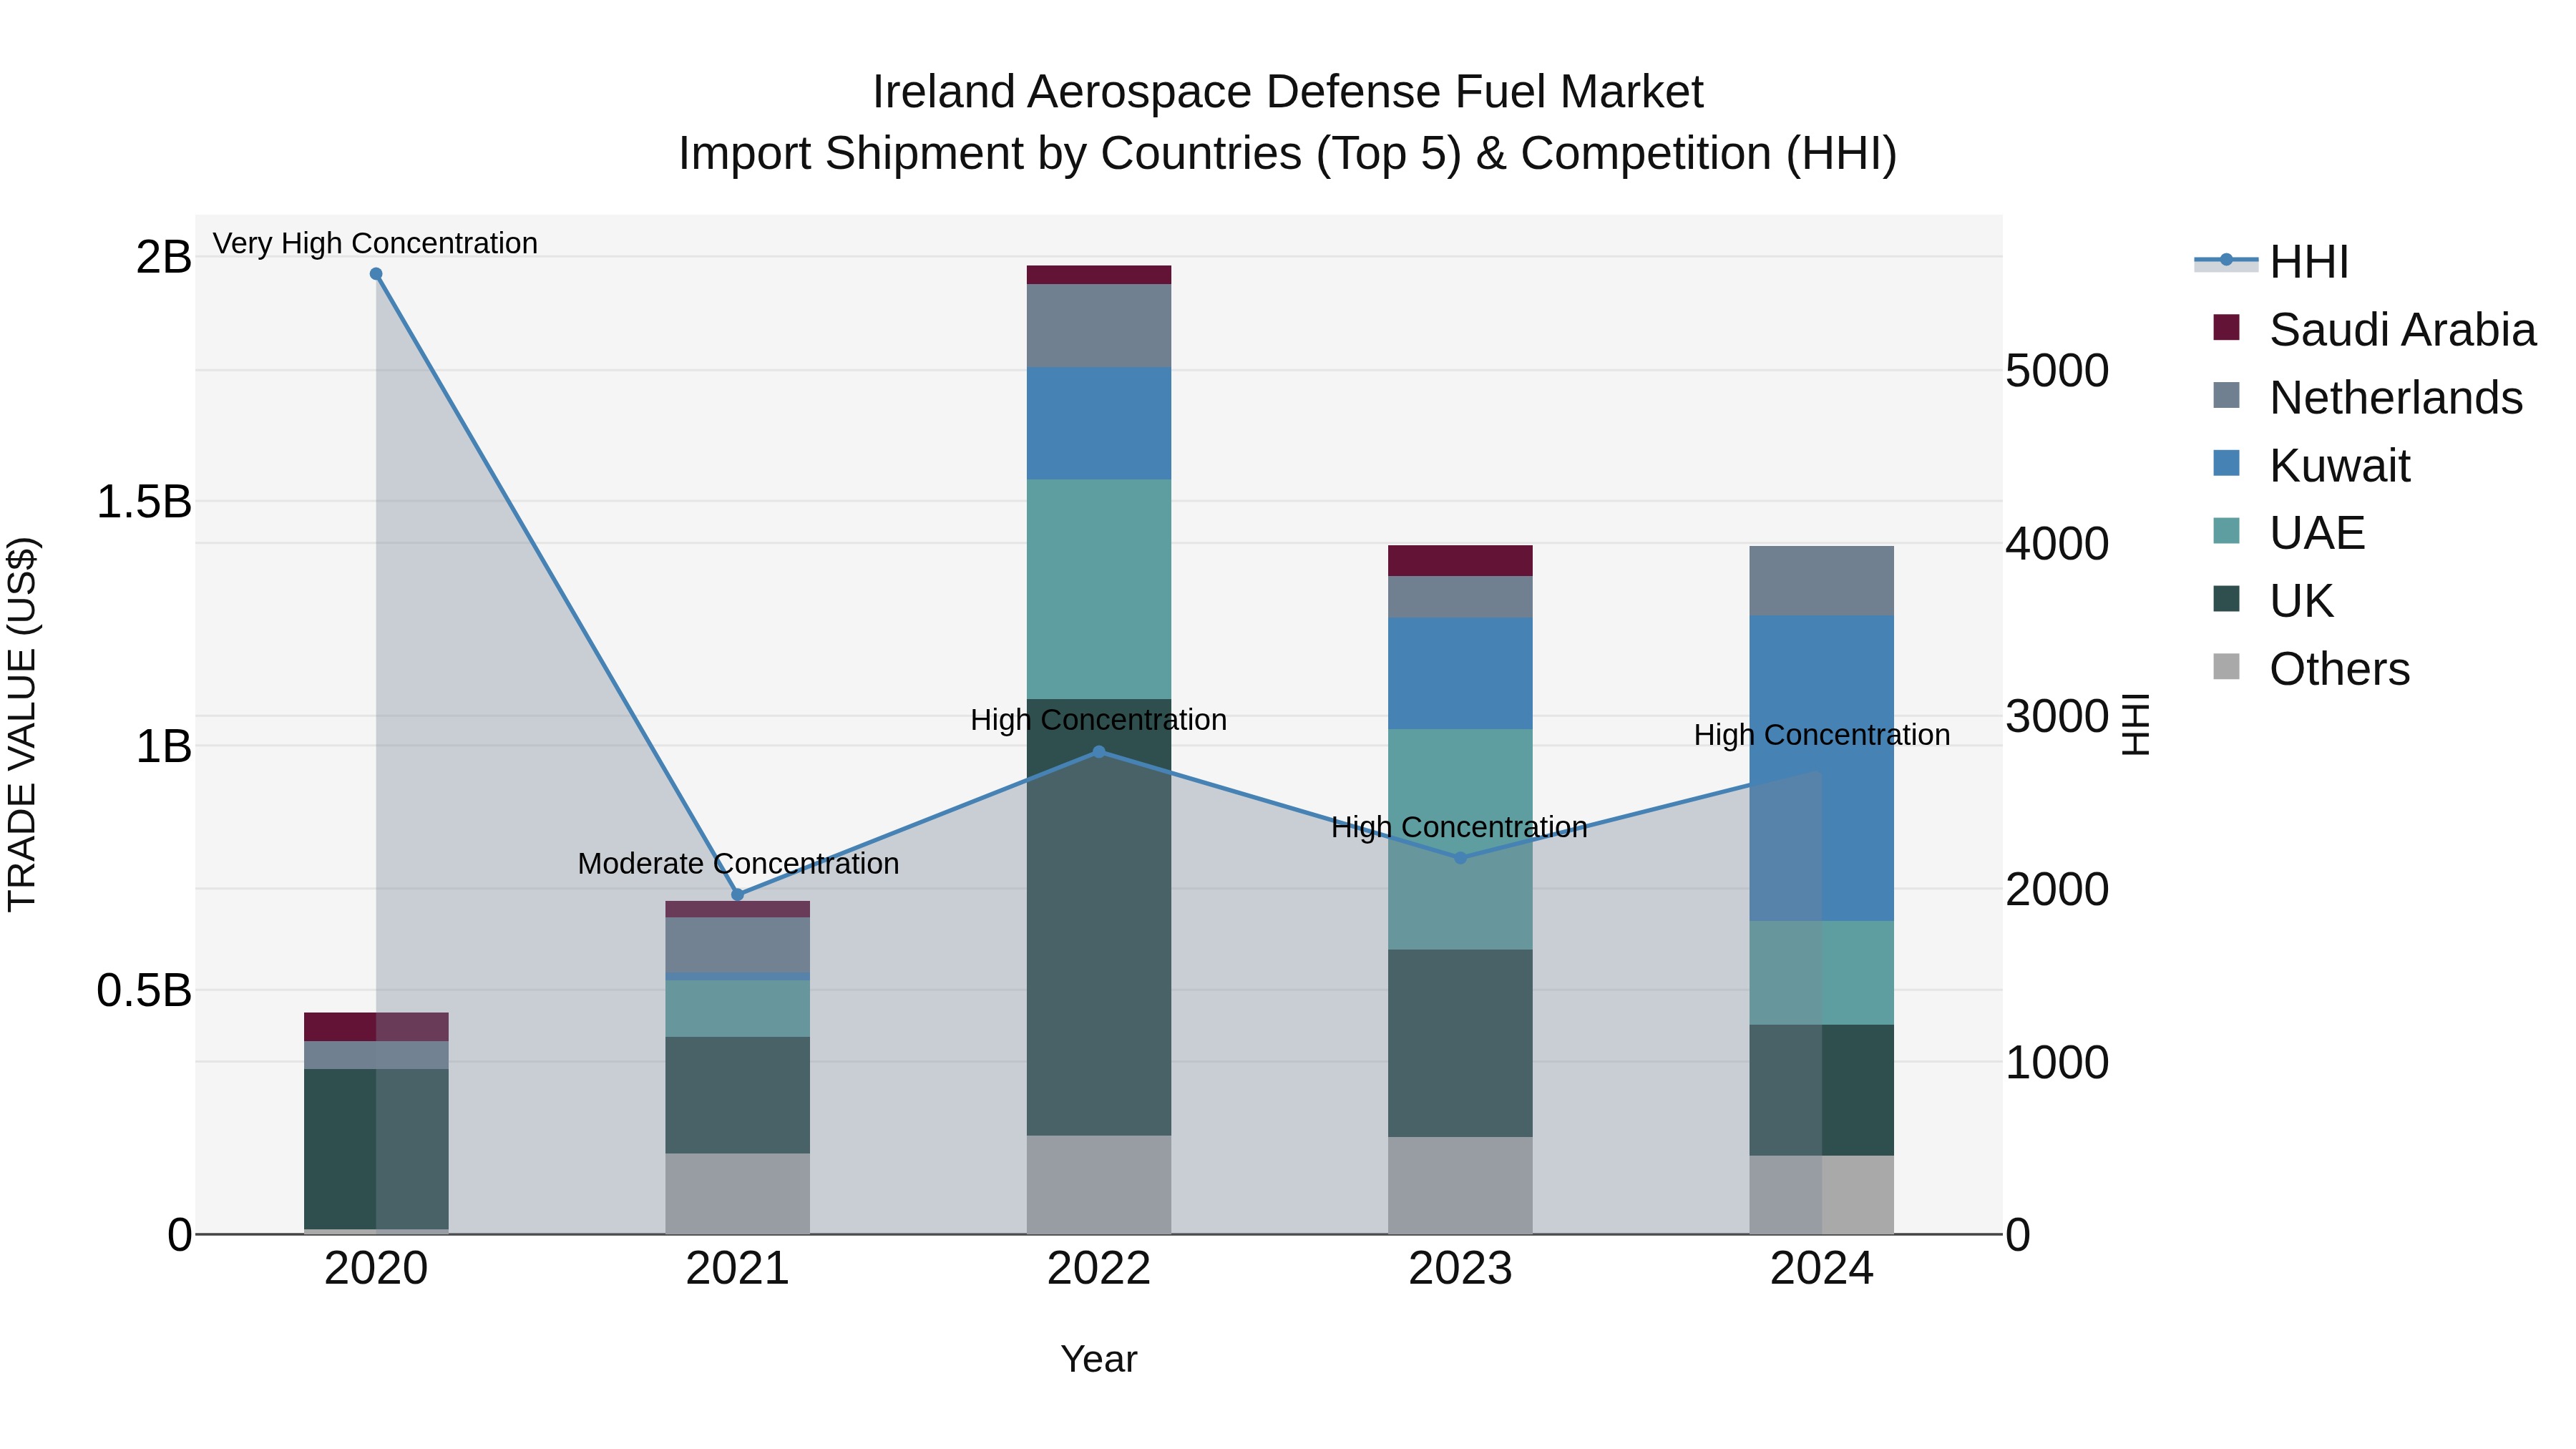The height and width of the screenshot is (1449, 2576).
Task: Click the Kuwait segment in 2024 bar
Action: [1822, 768]
